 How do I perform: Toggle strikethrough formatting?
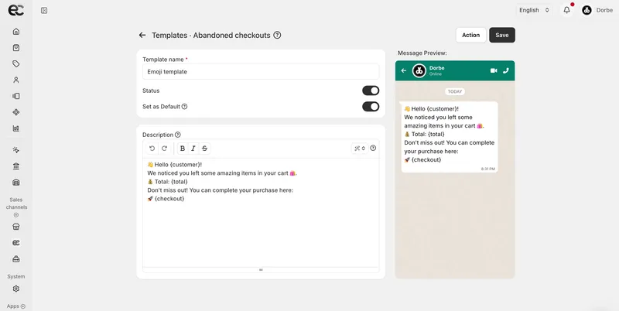204,149
